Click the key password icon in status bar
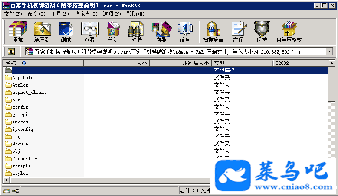Viewport: 338px width, 196px height. tap(15, 190)
